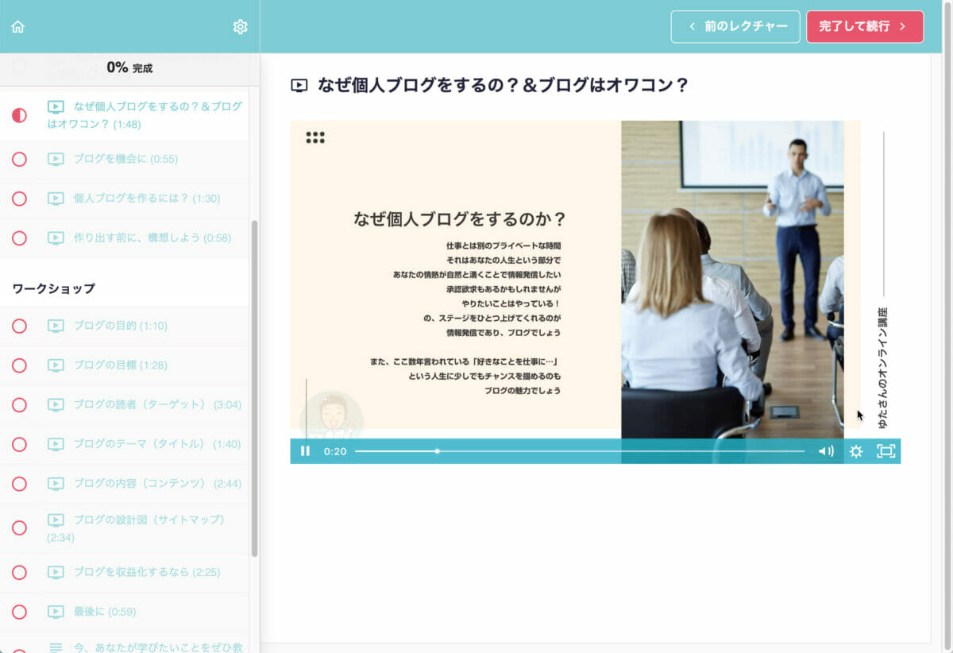Go to previous lecture with 前のレクチャー button

pyautogui.click(x=735, y=26)
